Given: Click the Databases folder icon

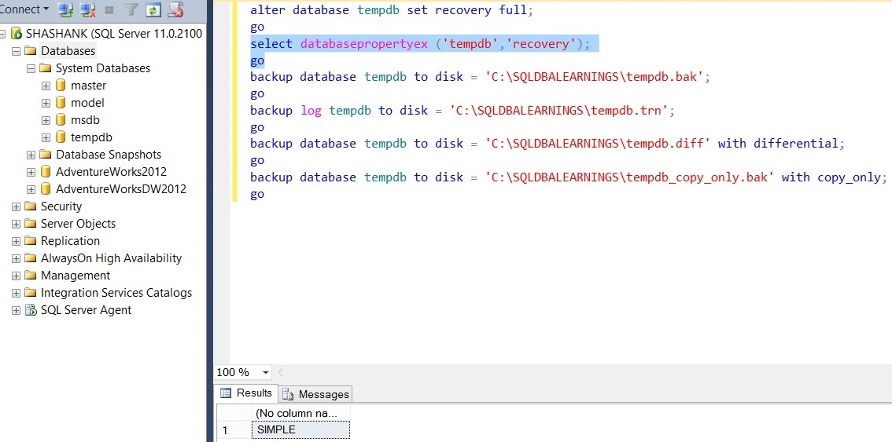Looking at the screenshot, I should coord(31,51).
